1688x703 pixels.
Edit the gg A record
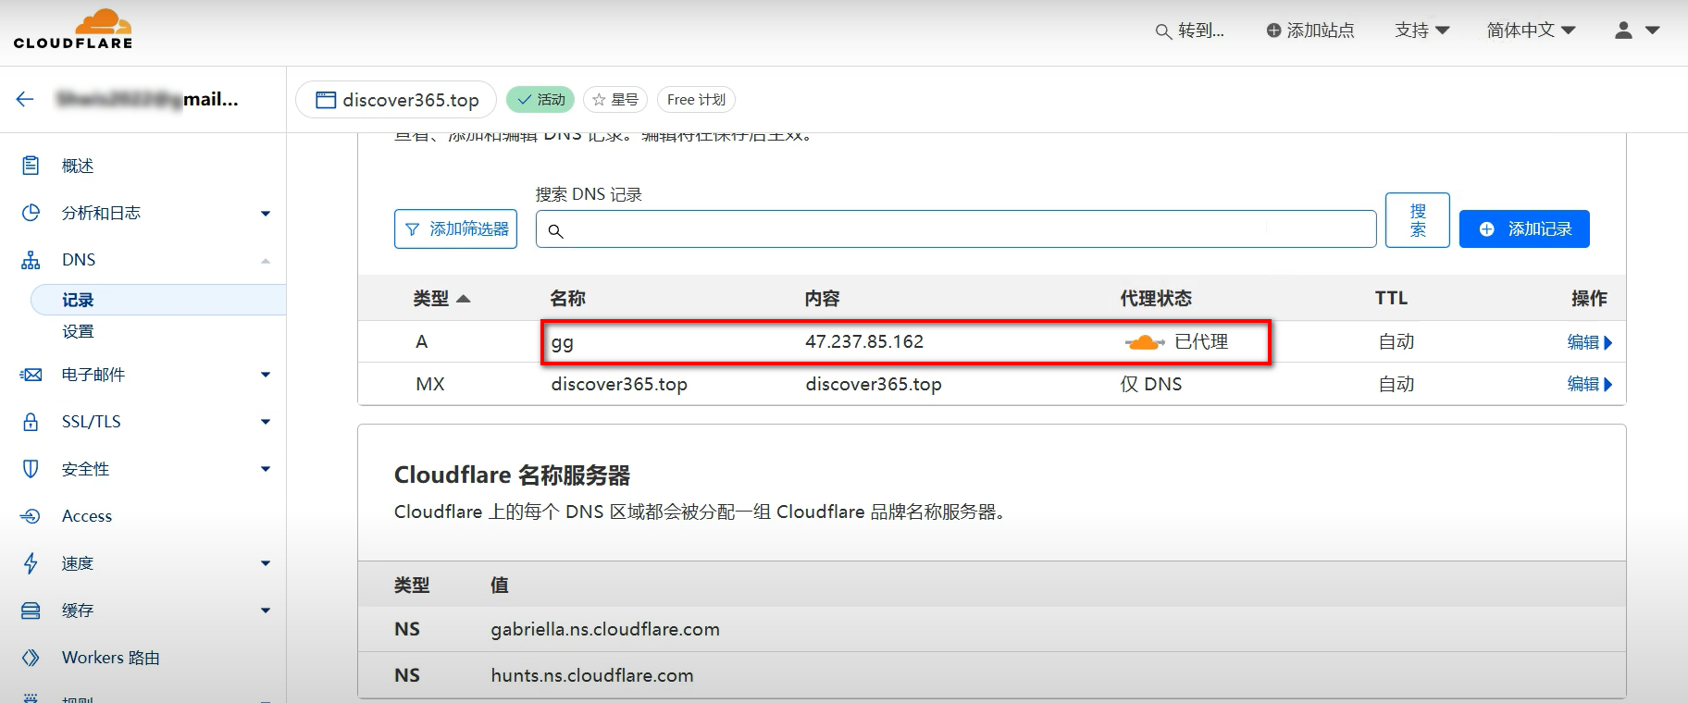(x=1589, y=342)
